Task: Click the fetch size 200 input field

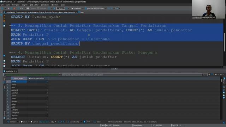Action: click(x=90, y=122)
